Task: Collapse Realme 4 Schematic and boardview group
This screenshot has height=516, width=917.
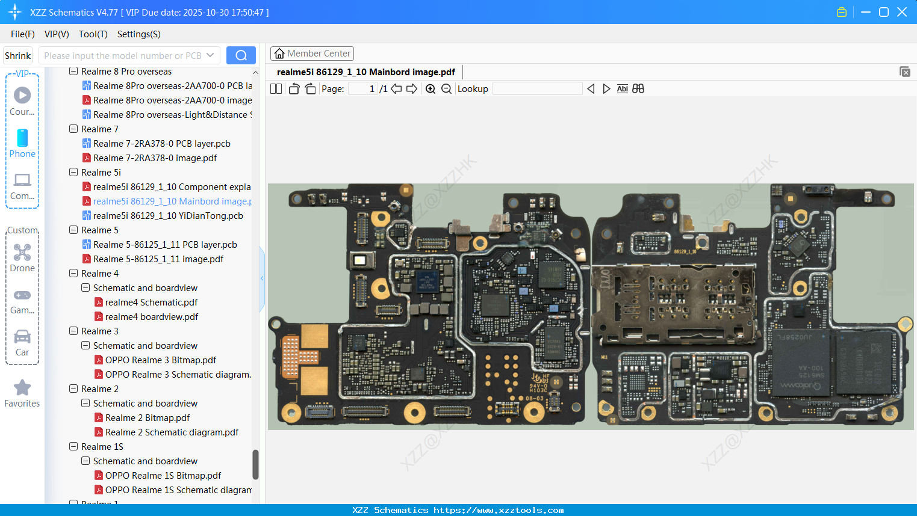Action: click(x=85, y=287)
